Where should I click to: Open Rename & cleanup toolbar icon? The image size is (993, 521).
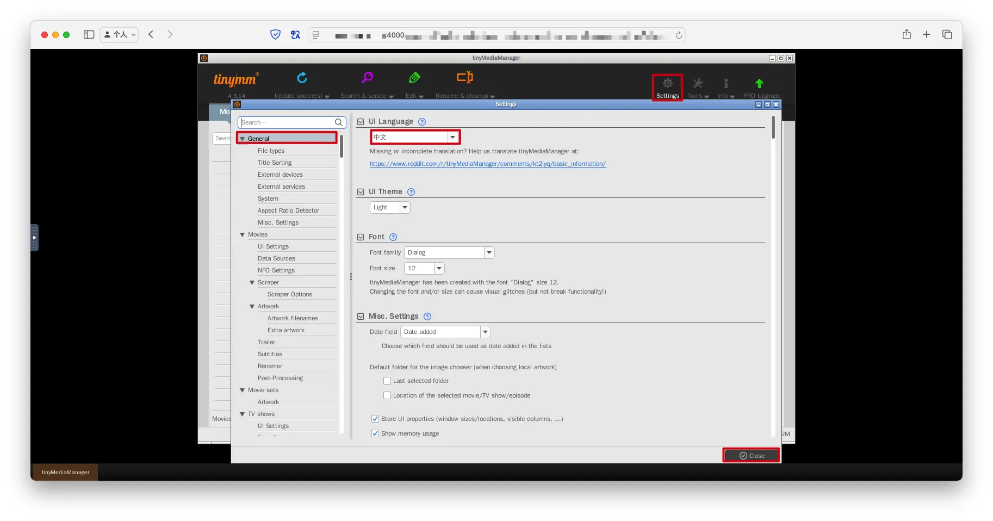click(464, 78)
